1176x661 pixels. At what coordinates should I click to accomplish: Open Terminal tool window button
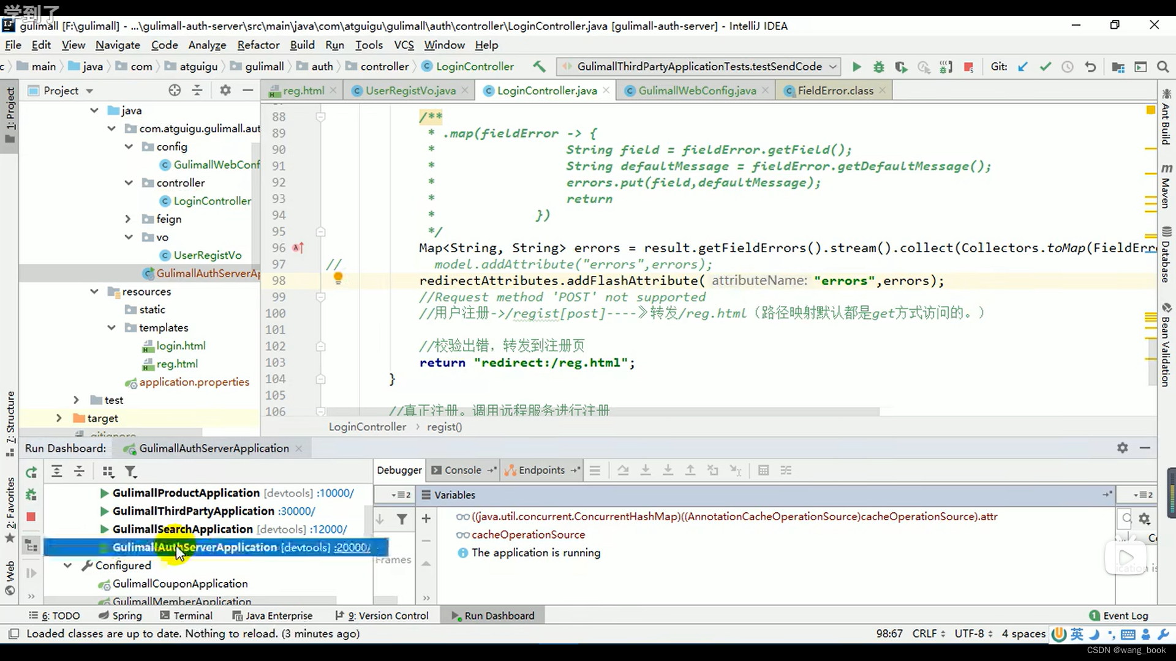pyautogui.click(x=186, y=616)
